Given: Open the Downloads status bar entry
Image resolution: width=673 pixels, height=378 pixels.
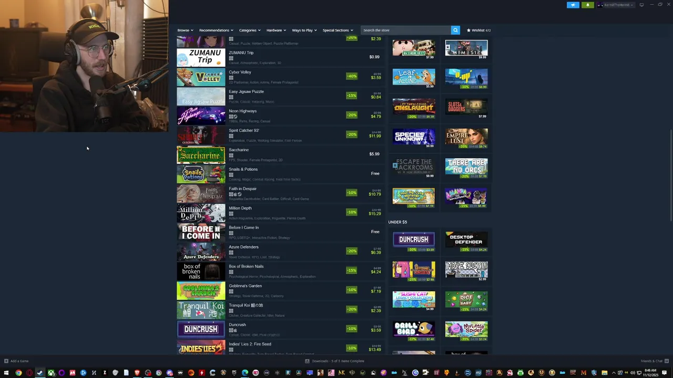Looking at the screenshot, I should [x=334, y=361].
